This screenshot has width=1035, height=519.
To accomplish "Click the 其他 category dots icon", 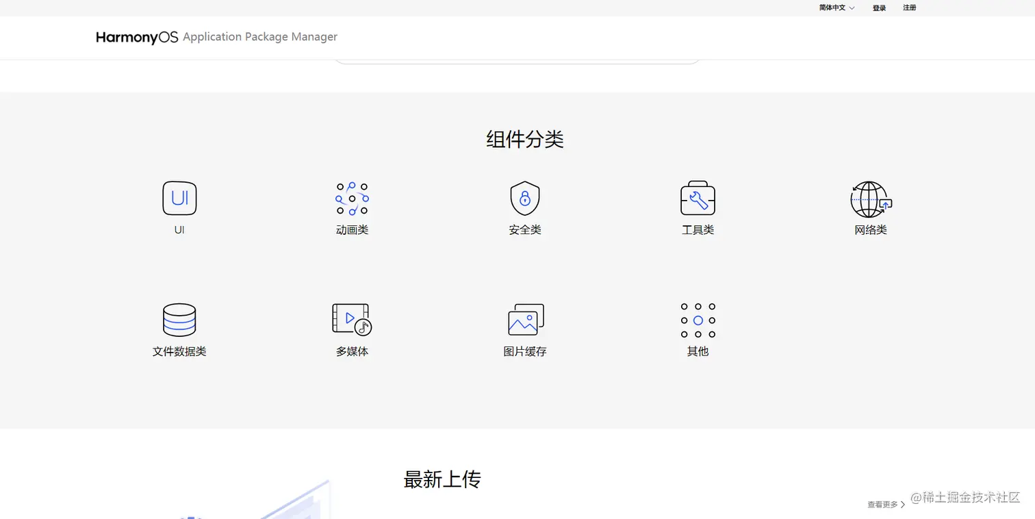I will tap(698, 319).
